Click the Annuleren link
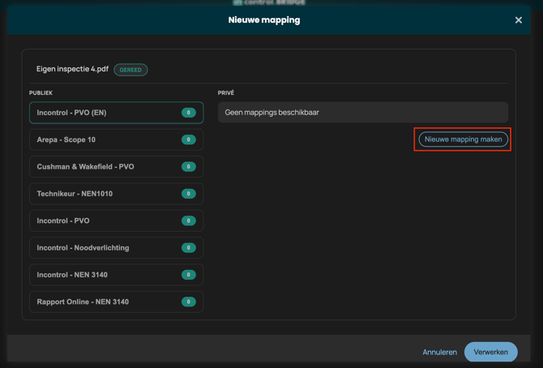This screenshot has width=543, height=368. point(439,352)
